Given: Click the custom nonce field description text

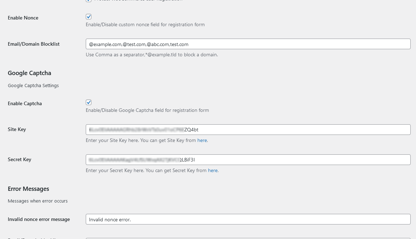Looking at the screenshot, I should point(145,24).
